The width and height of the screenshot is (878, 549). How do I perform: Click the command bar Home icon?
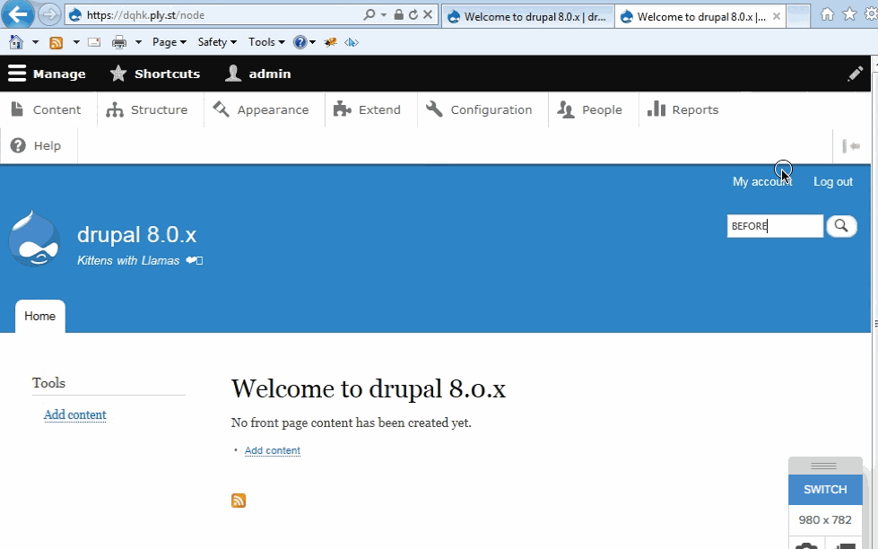16,42
